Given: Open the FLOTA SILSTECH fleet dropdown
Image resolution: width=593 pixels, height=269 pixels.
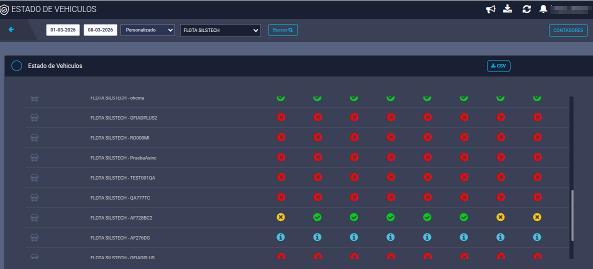Looking at the screenshot, I should coord(220,30).
